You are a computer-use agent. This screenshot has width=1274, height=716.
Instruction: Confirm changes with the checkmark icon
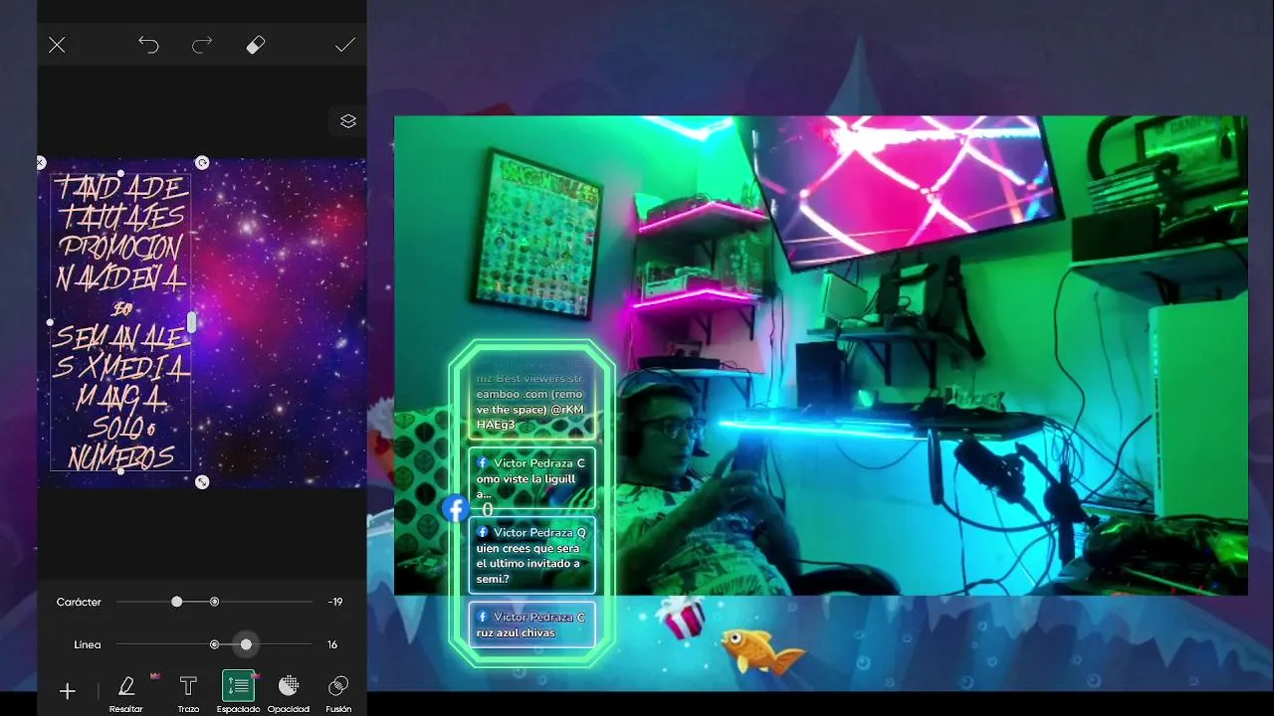point(344,46)
